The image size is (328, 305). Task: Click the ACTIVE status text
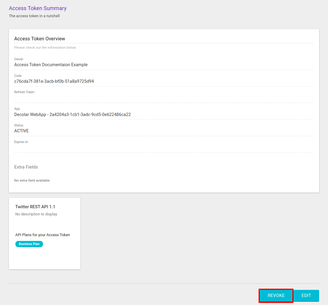[x=21, y=131]
